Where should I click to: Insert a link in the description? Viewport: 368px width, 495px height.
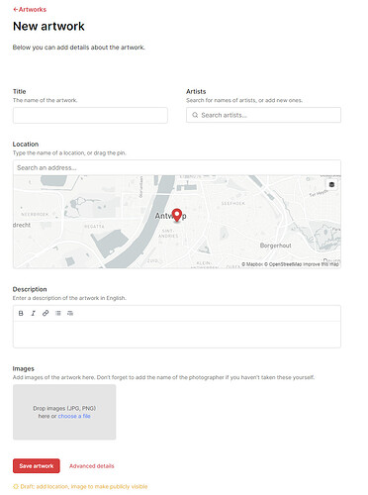(46, 313)
